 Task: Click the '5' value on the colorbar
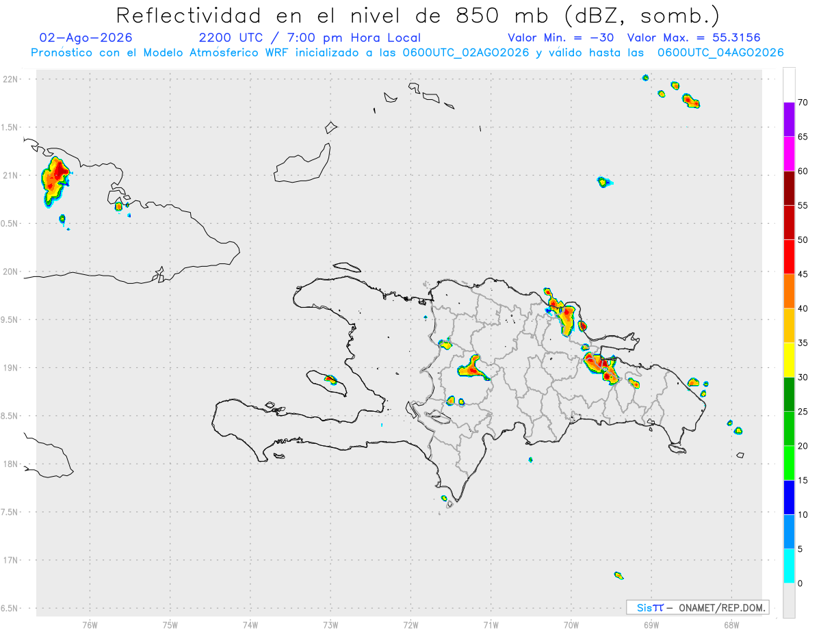coord(800,549)
